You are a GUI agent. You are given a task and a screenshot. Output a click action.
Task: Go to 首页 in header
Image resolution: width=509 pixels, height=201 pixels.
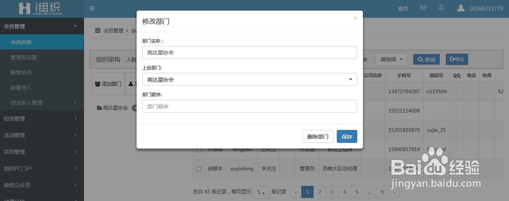[x=403, y=9]
